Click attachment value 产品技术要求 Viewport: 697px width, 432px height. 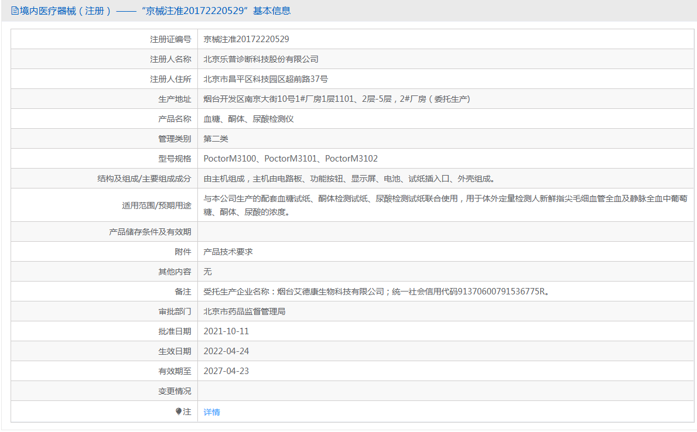pos(228,252)
